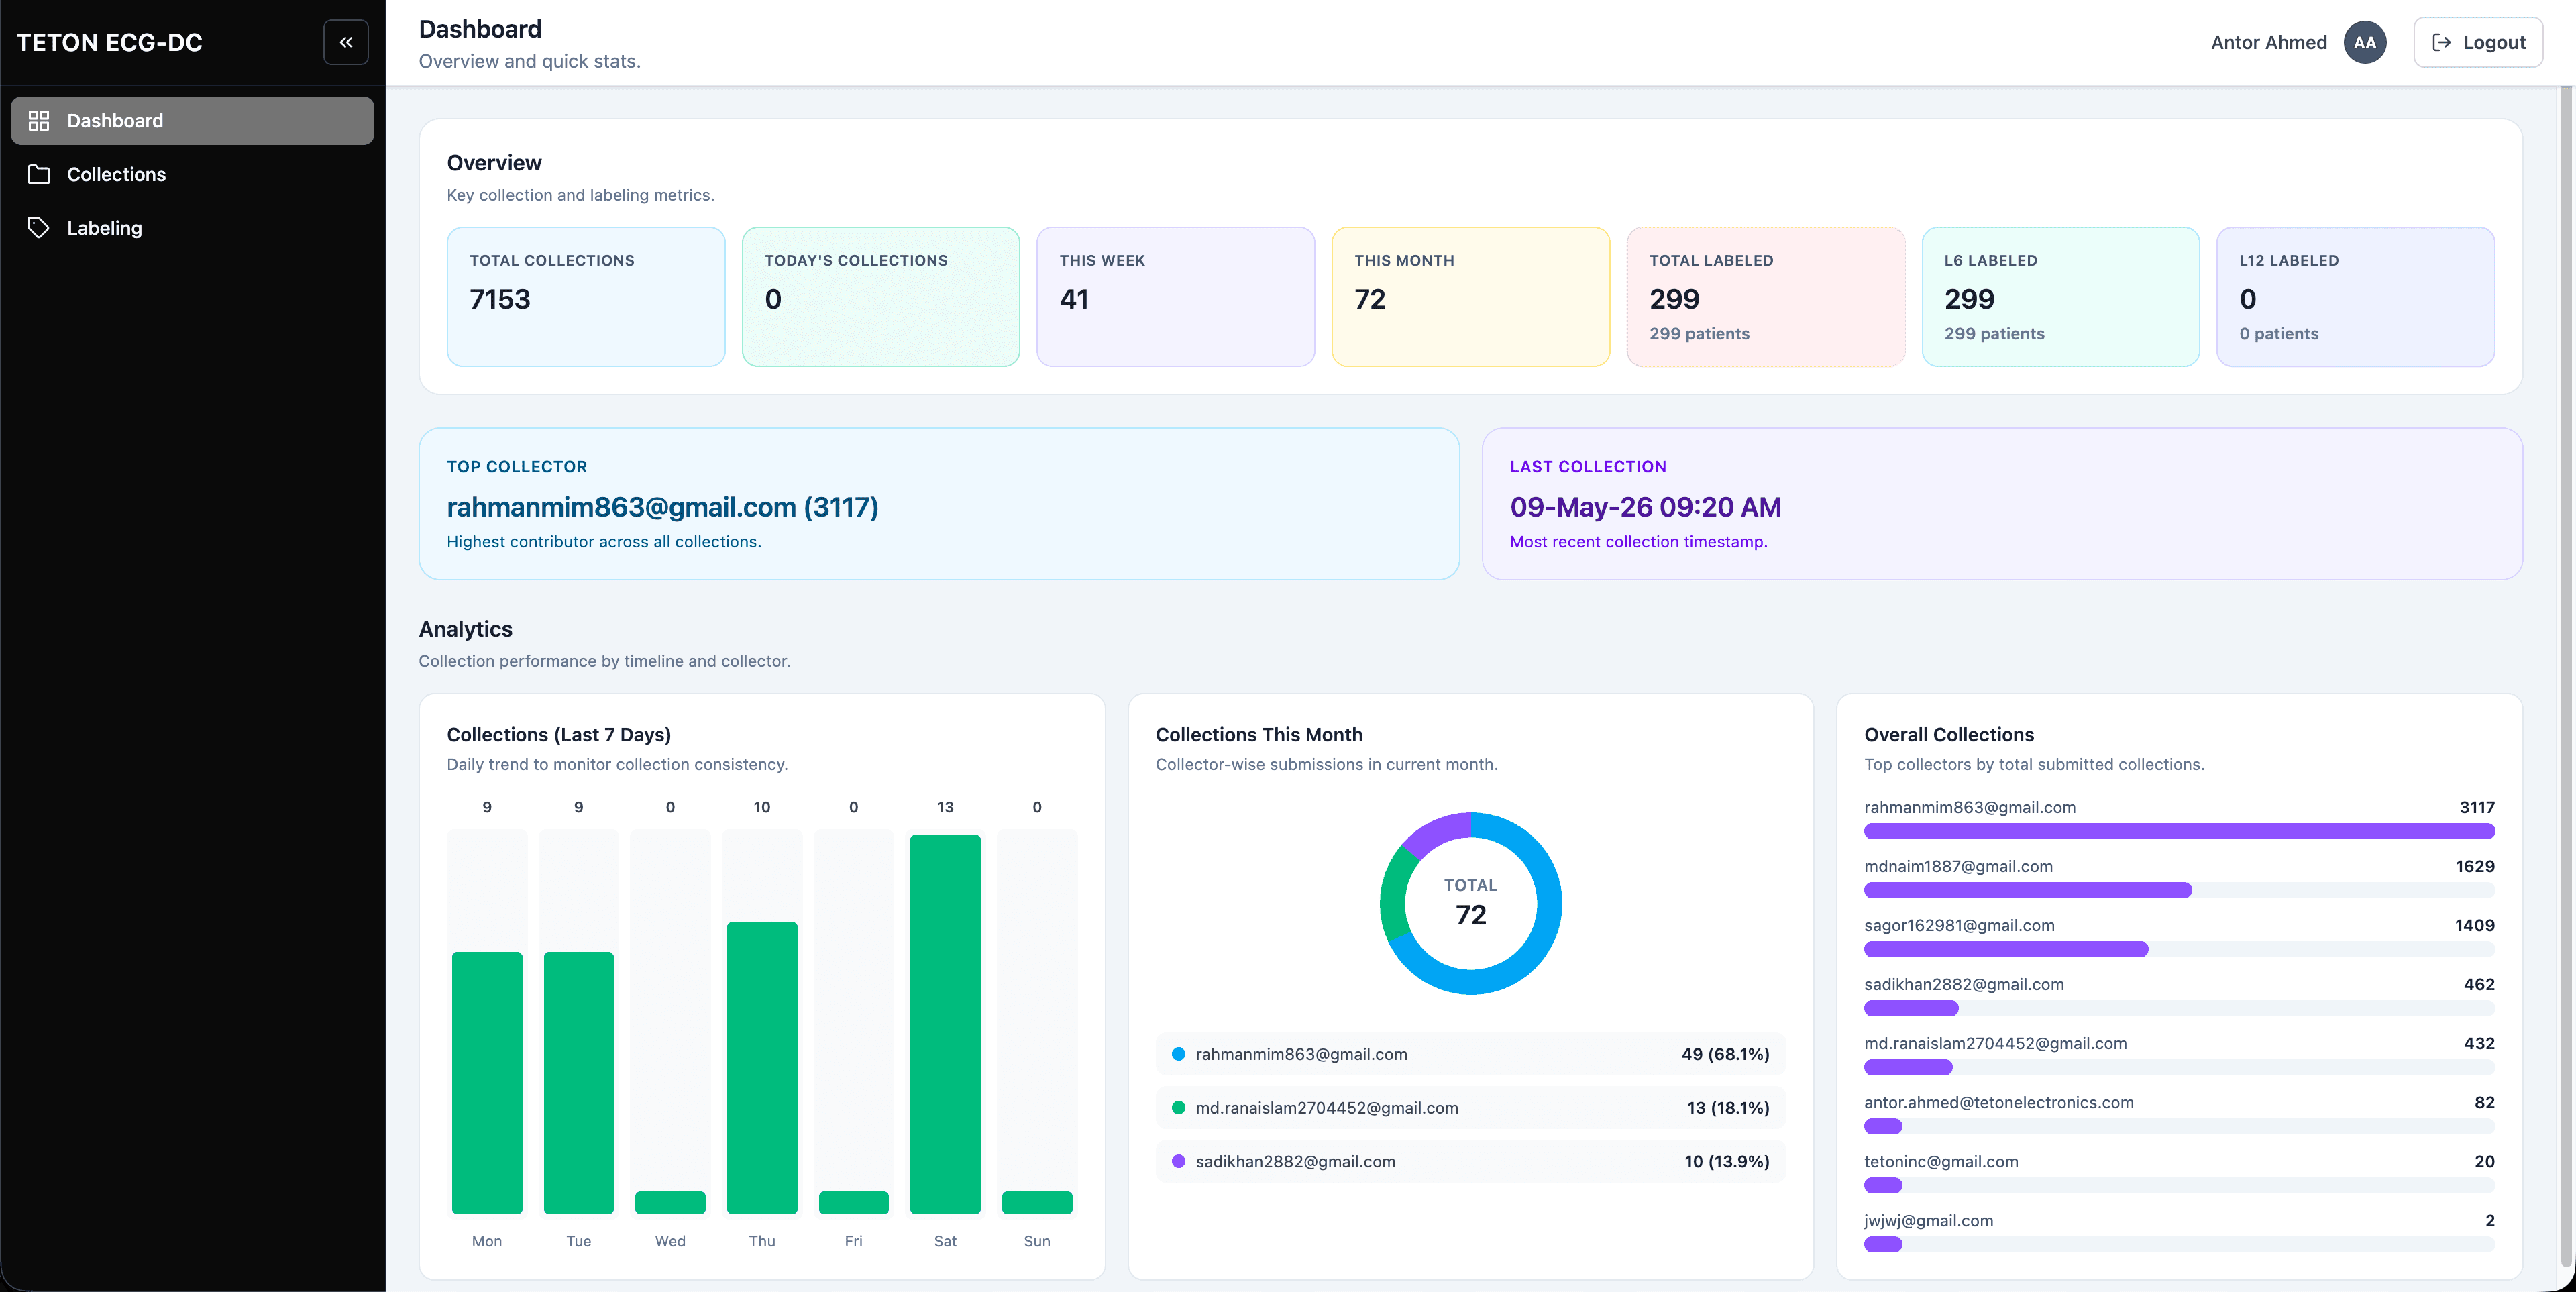Image resolution: width=2576 pixels, height=1292 pixels.
Task: Click the purple legend dot for sadikhan2882@gmail.com
Action: click(1178, 1161)
